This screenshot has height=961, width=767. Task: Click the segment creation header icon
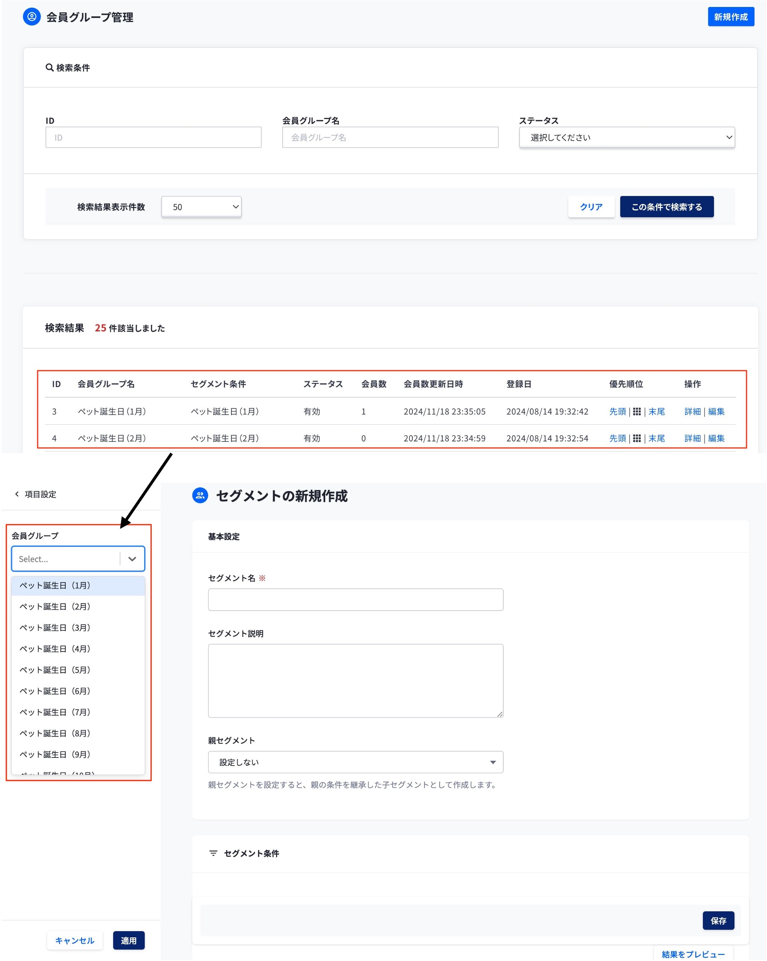pos(200,495)
